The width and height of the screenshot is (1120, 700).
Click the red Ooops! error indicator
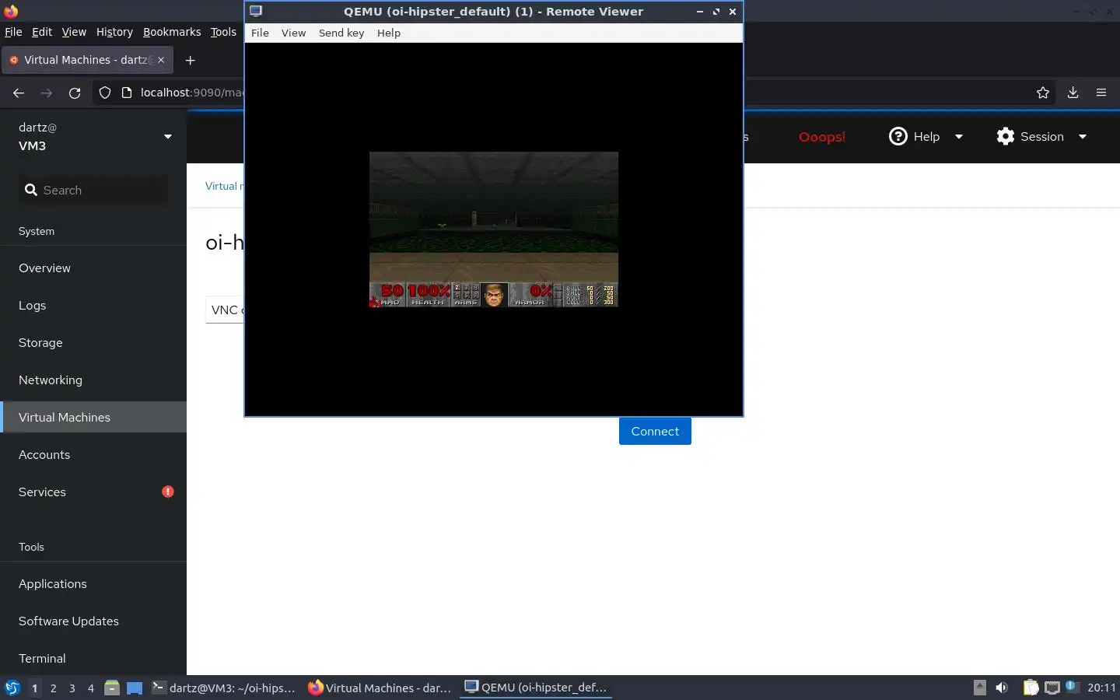coord(821,137)
